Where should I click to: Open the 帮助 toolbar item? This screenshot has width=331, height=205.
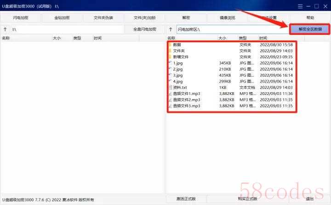coord(310,18)
